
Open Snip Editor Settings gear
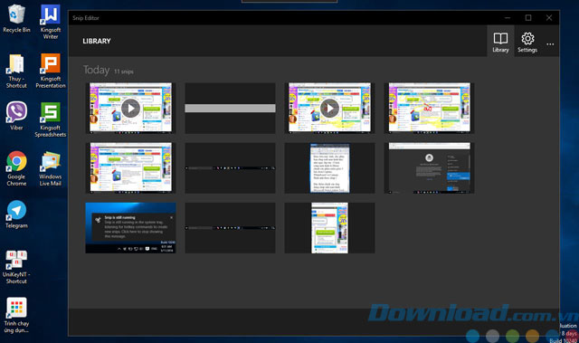click(x=527, y=42)
